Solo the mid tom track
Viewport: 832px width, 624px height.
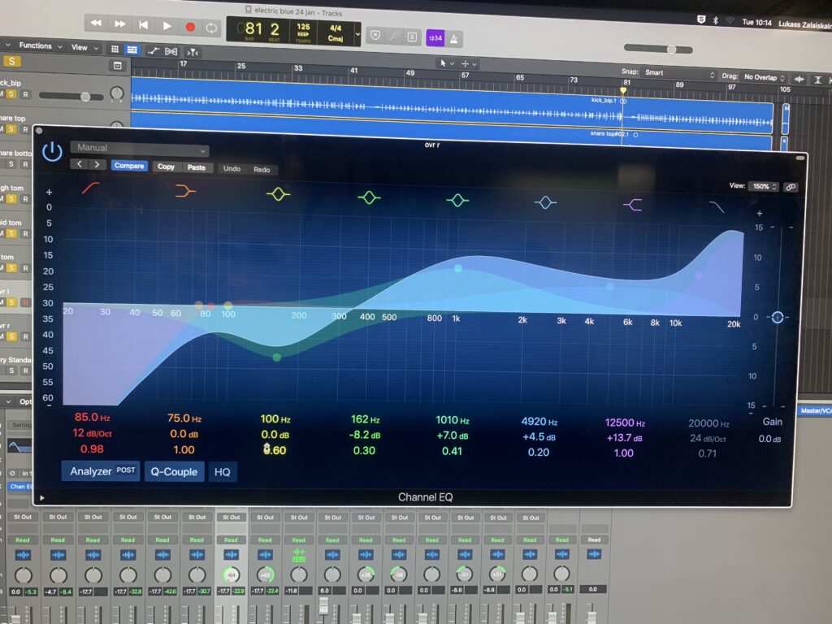11,233
